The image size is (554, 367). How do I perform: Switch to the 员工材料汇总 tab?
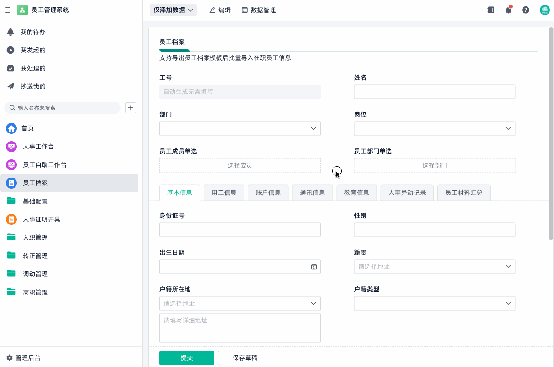coord(464,193)
